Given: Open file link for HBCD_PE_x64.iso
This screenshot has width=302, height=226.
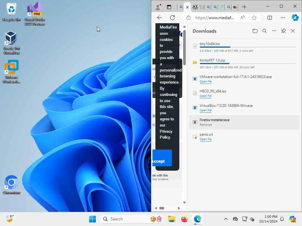Looking at the screenshot, I should point(206,96).
